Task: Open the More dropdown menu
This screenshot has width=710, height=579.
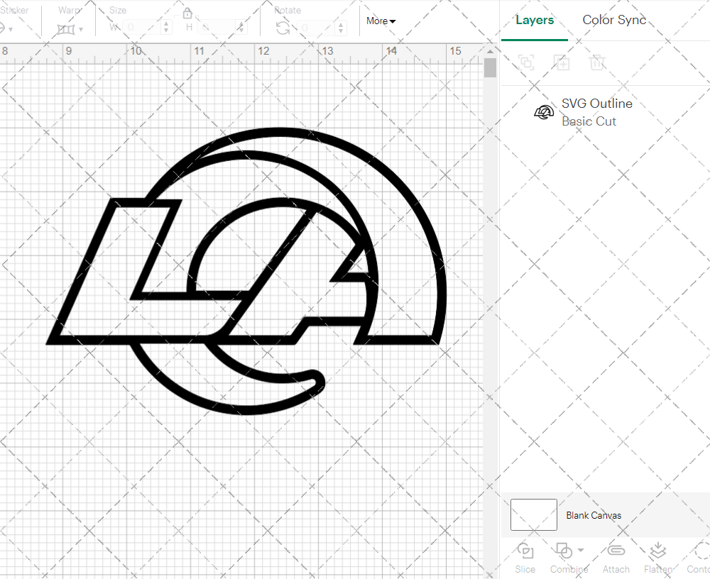Action: 381,21
